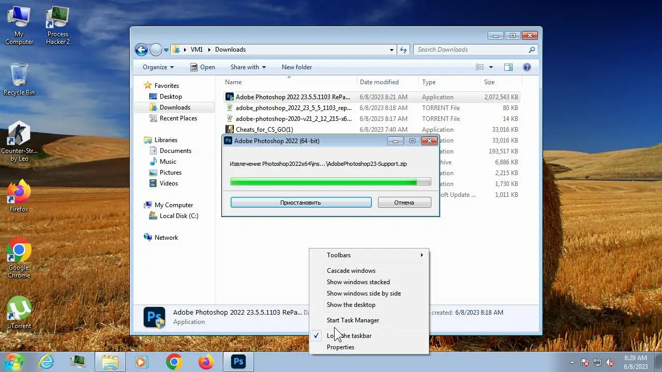Image resolution: width=662 pixels, height=372 pixels.
Task: Click New folder in Explorer toolbar
Action: [297, 67]
